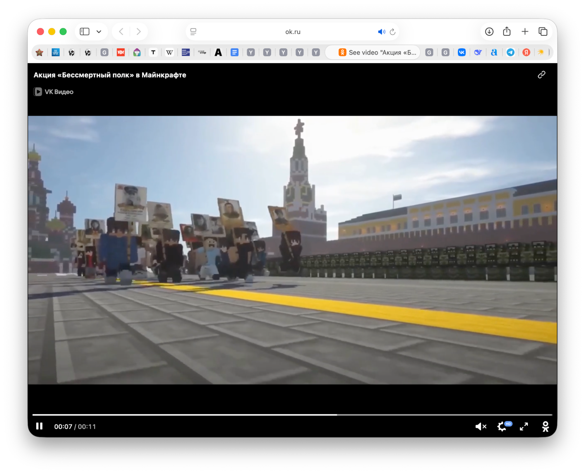The width and height of the screenshot is (585, 474).
Task: Click the ok.ru address field
Action: (x=293, y=32)
